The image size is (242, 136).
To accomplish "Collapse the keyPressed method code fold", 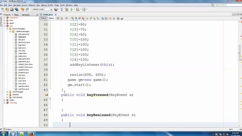I will point(50,99).
